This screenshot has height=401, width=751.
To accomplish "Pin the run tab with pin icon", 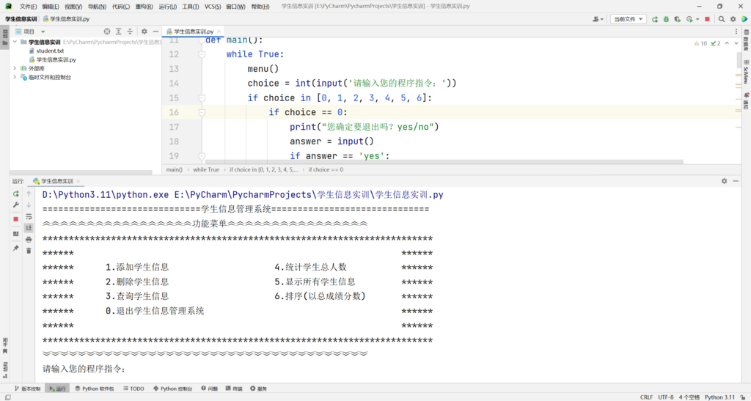I will tap(16, 249).
